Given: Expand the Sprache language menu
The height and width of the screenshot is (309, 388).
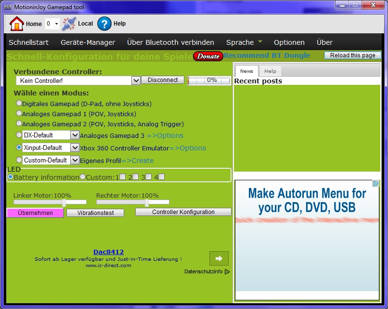Looking at the screenshot, I should [x=244, y=42].
